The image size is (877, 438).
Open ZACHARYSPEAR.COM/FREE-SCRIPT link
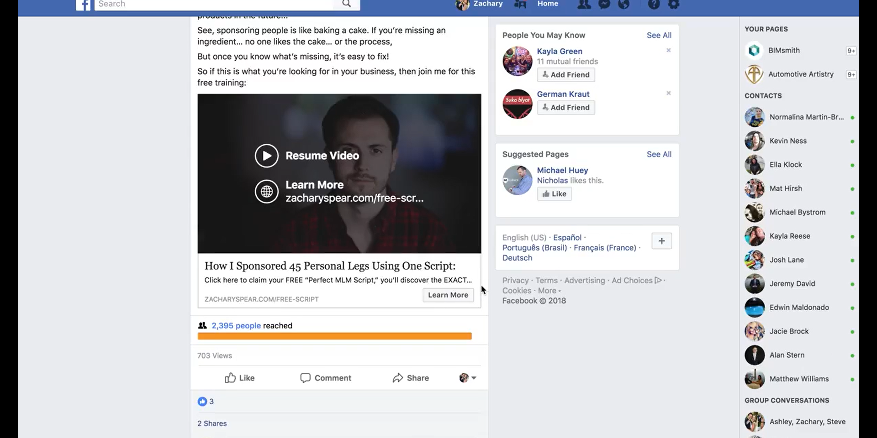point(261,299)
